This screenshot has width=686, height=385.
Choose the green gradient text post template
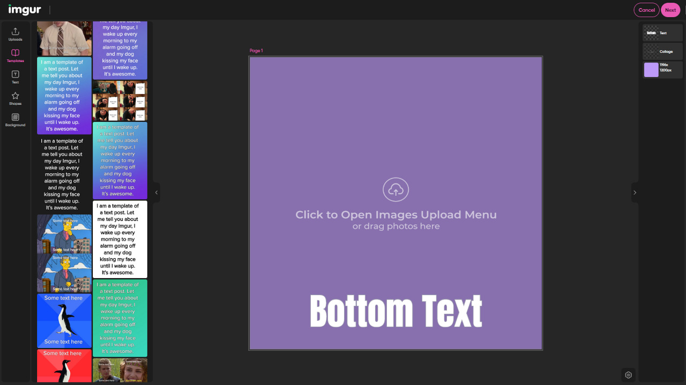pos(120,318)
